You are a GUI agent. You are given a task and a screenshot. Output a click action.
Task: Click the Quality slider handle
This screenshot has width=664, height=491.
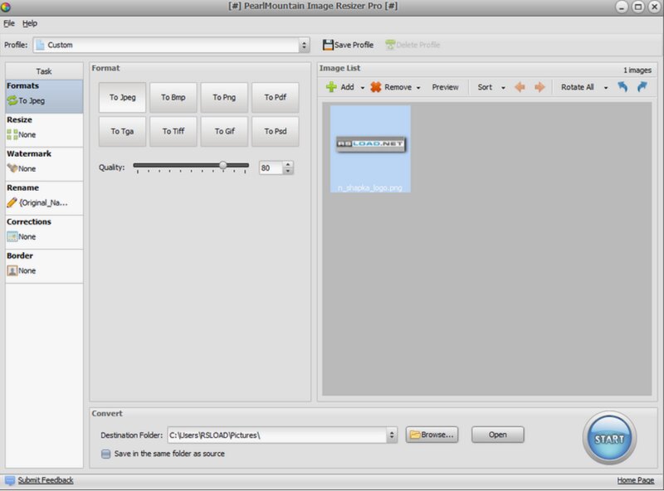[x=222, y=166]
